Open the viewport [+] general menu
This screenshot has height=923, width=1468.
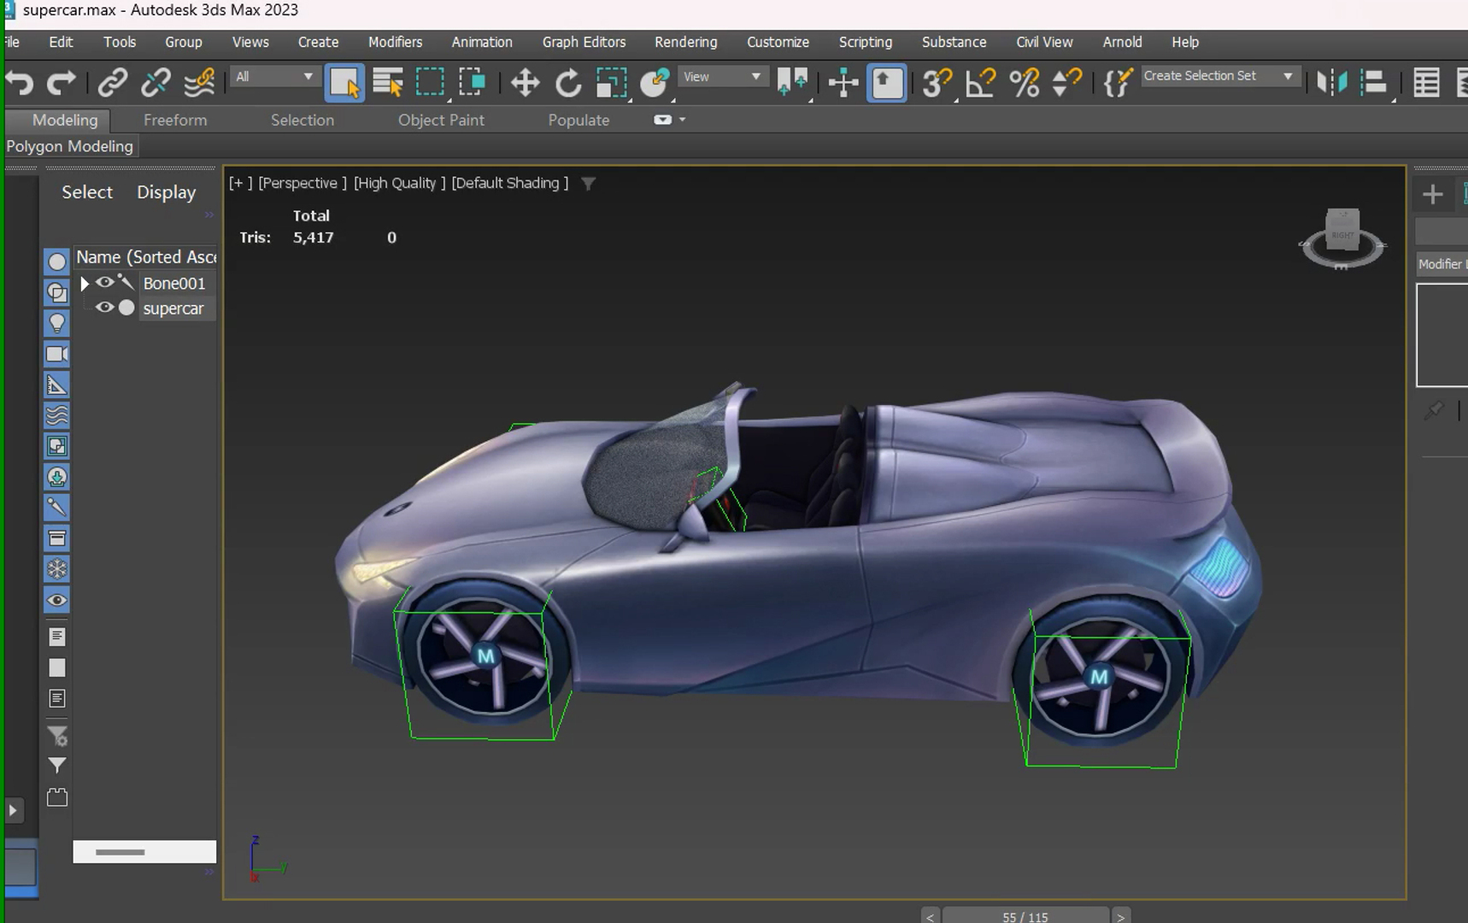coord(240,183)
